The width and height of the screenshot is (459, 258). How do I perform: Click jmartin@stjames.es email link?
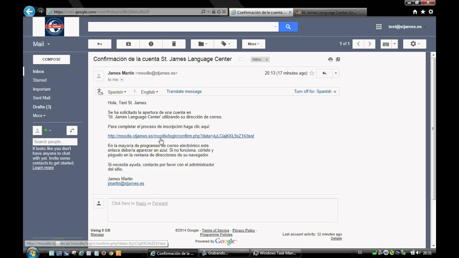[x=126, y=183]
